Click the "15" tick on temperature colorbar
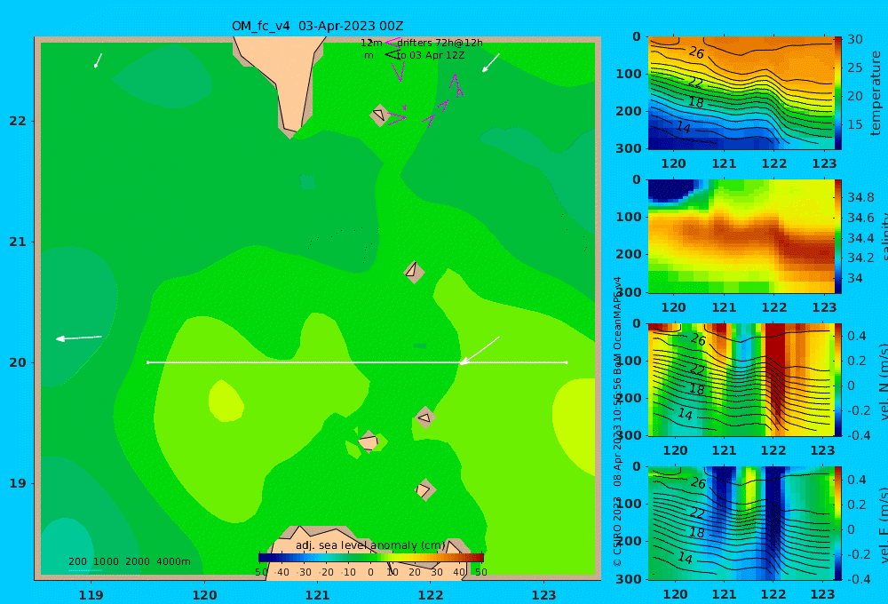Image resolution: width=888 pixels, height=604 pixels. point(855,124)
